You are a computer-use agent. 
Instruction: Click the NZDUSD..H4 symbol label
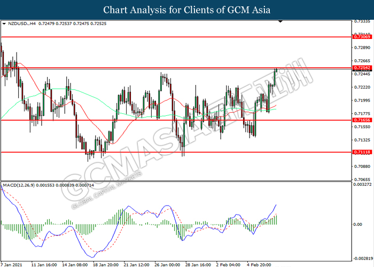click(20, 24)
